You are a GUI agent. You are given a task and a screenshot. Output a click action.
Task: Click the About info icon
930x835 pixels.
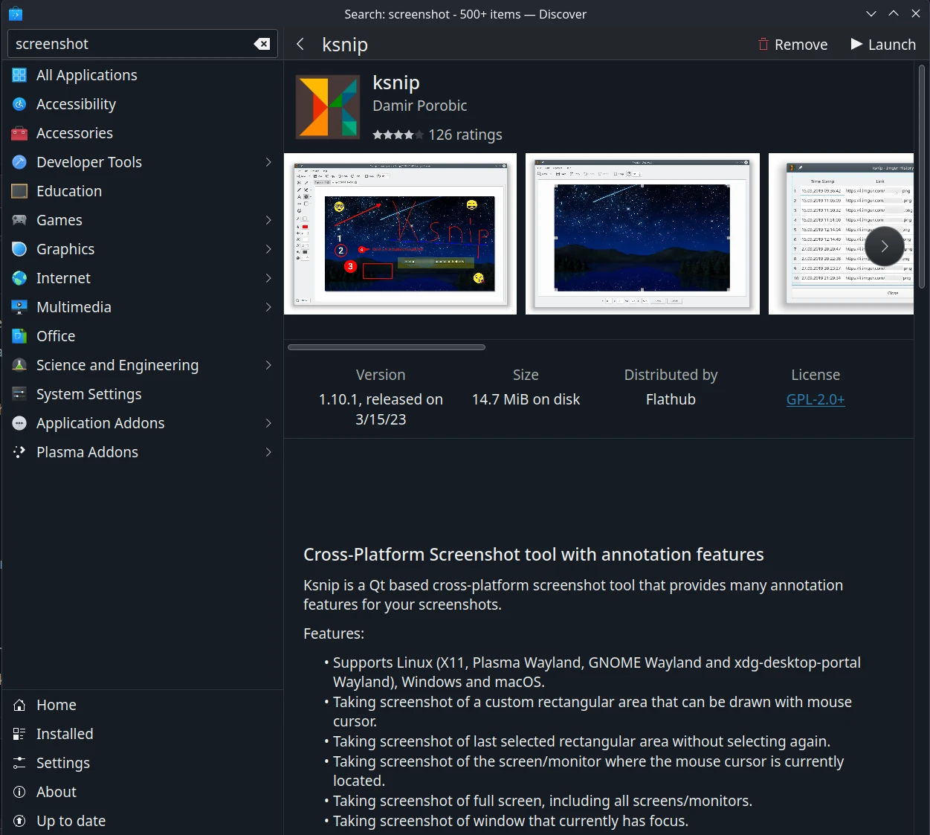point(20,792)
